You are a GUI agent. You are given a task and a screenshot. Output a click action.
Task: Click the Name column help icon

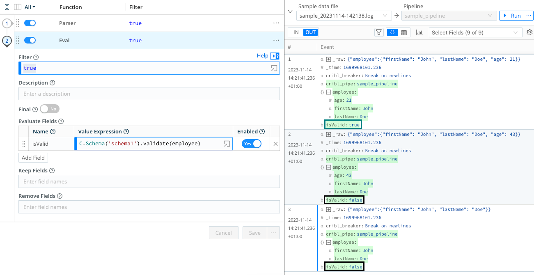(x=53, y=132)
